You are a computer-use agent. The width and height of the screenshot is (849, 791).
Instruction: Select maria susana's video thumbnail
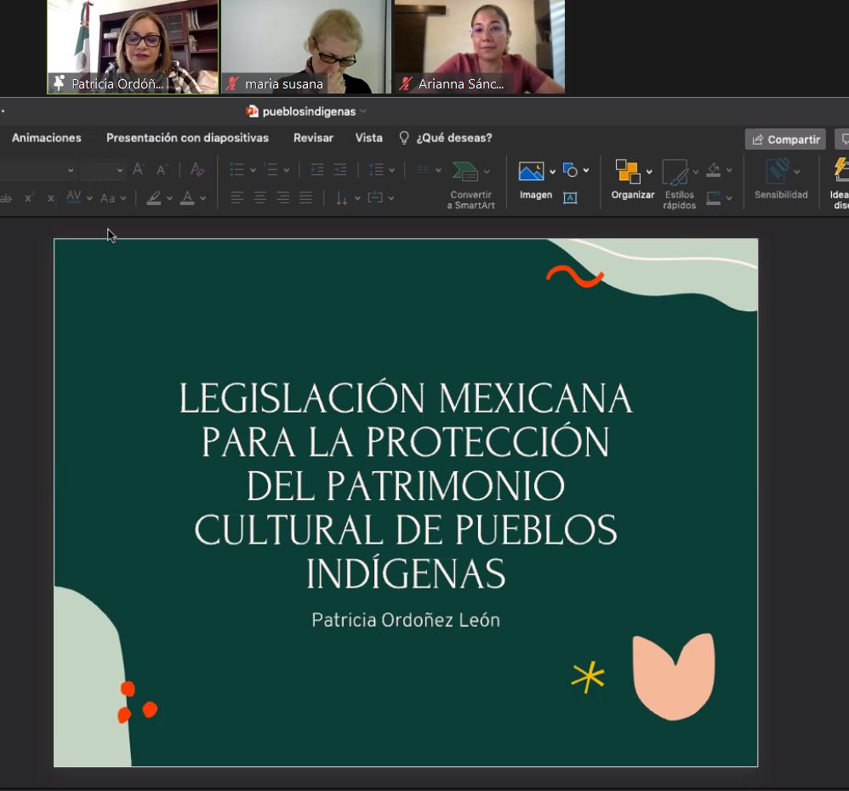coord(305,46)
